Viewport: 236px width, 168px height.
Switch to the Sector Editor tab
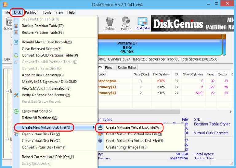coord(127,68)
